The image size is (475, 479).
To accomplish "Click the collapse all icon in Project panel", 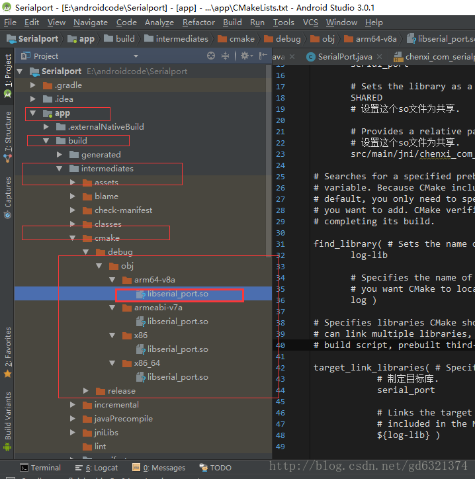I will click(x=225, y=56).
